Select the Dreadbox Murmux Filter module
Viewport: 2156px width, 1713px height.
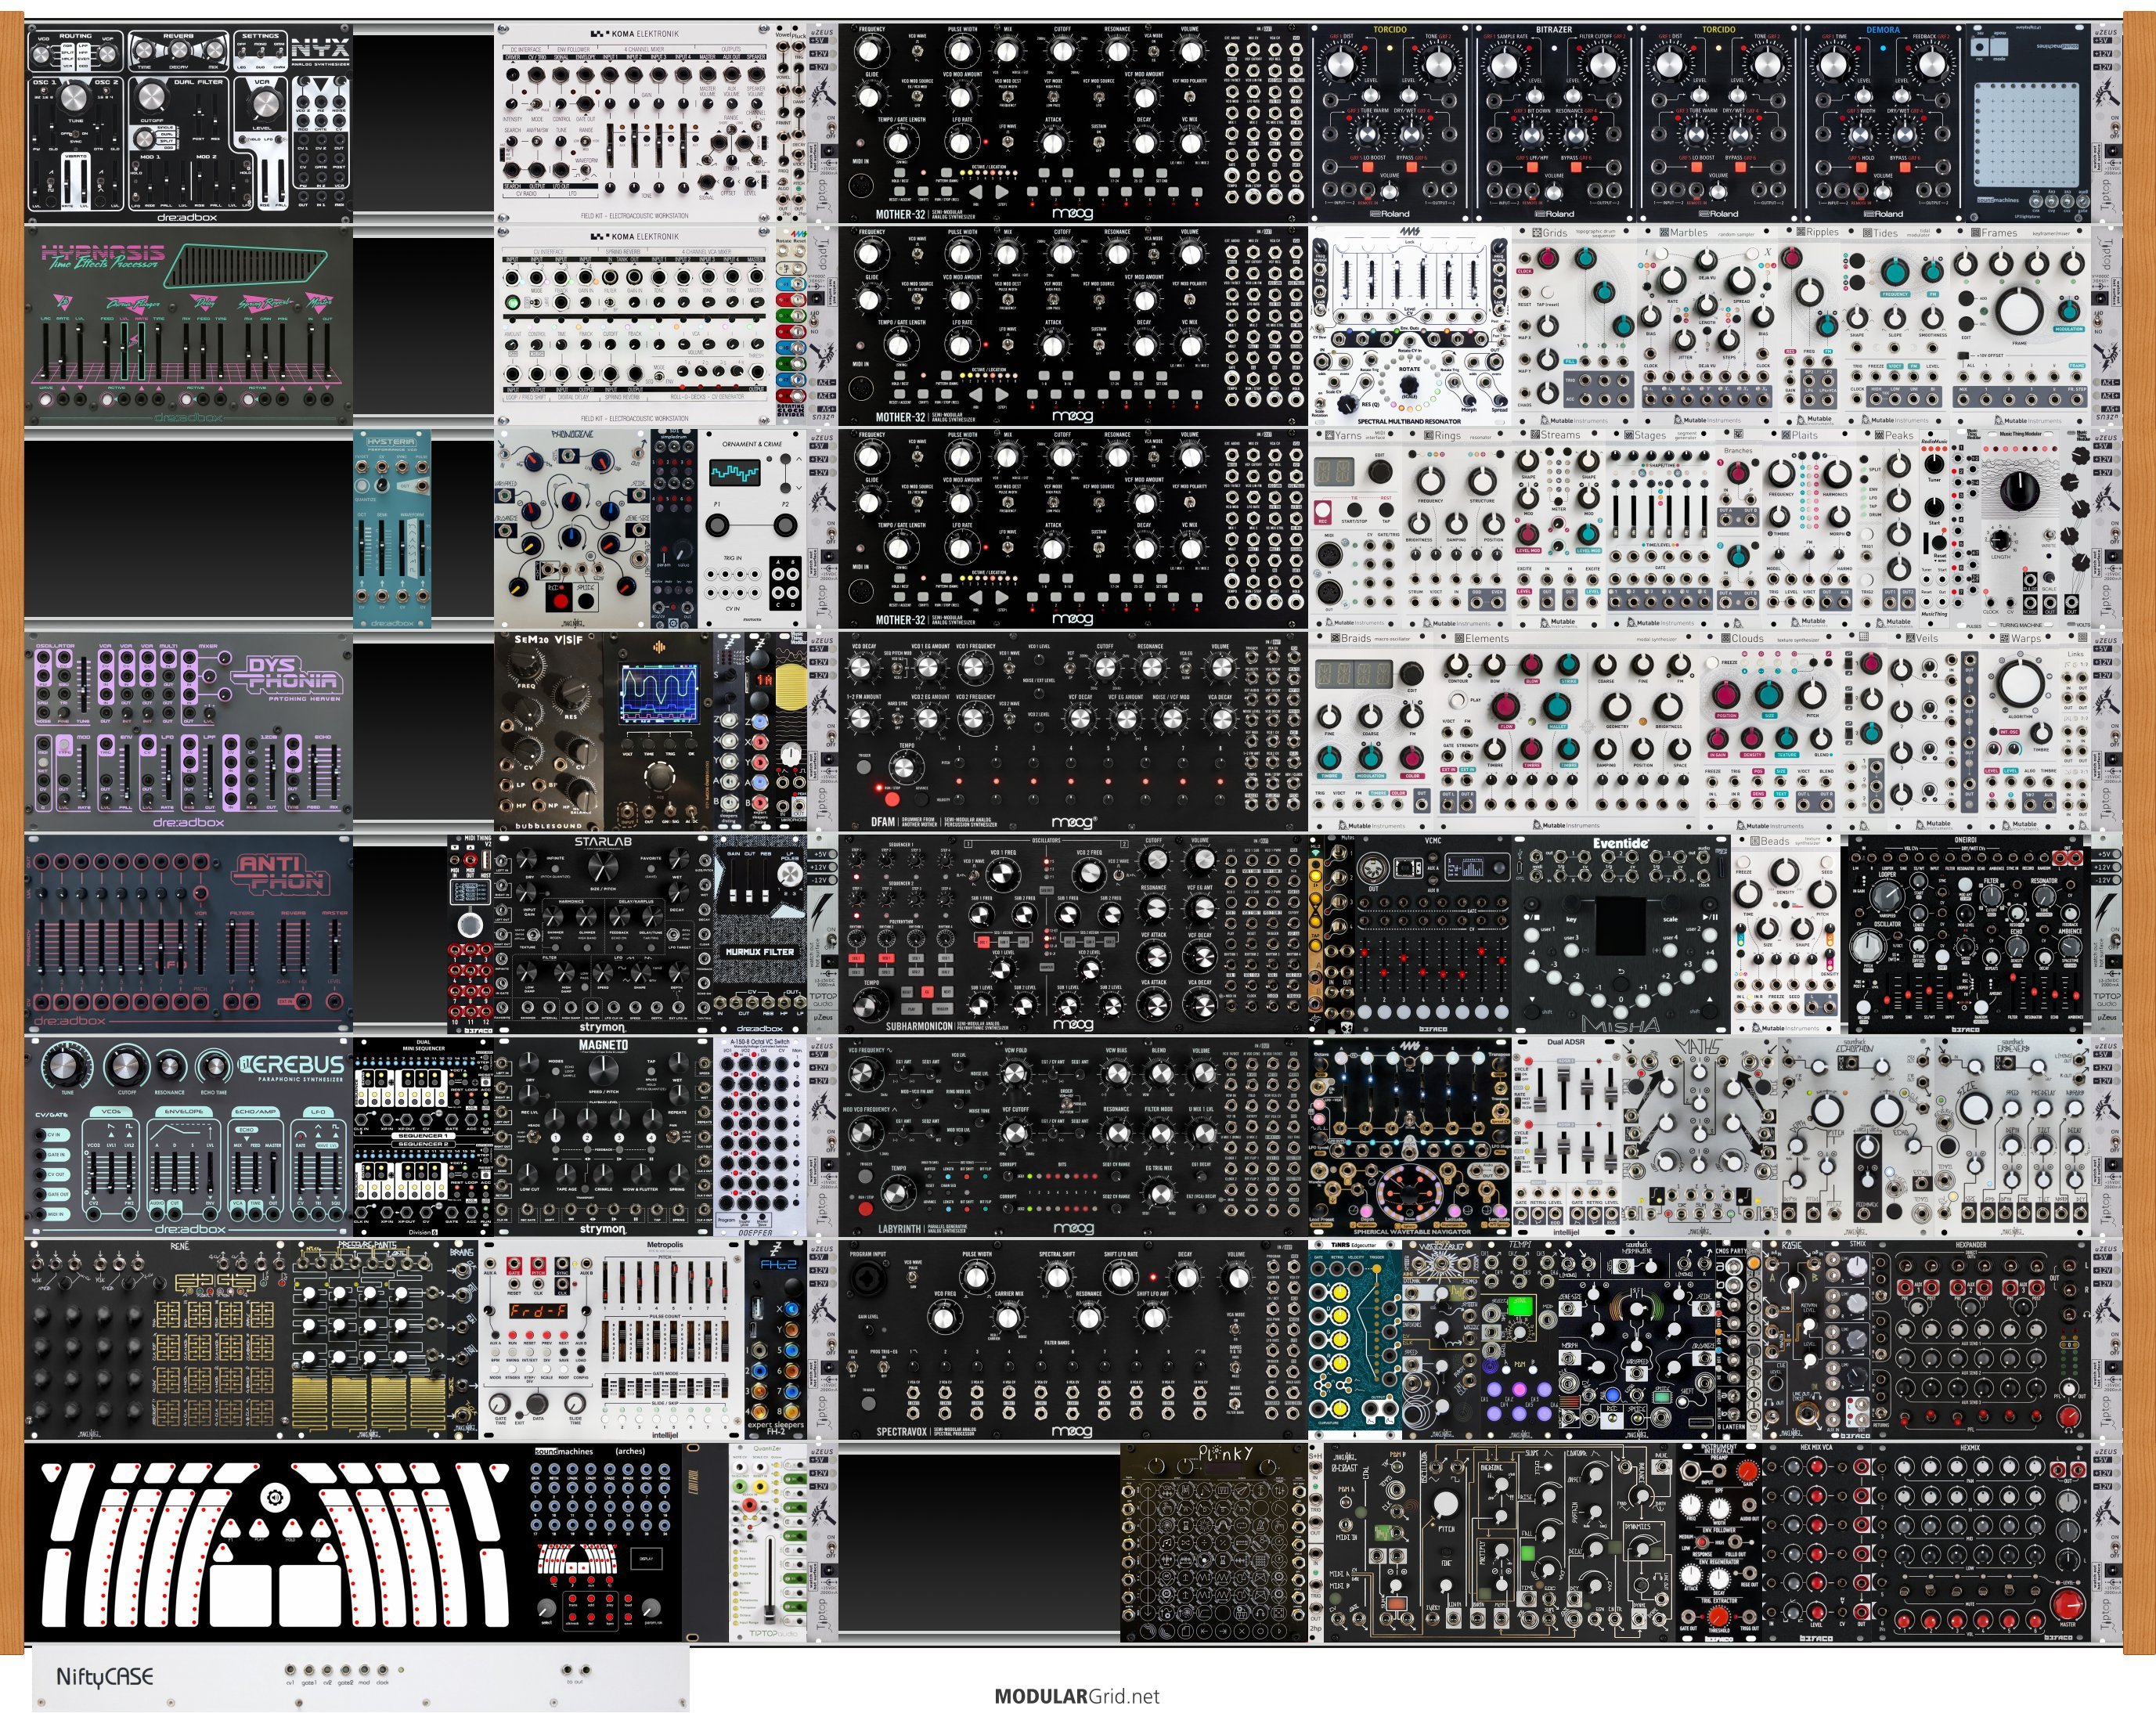pyautogui.click(x=759, y=934)
